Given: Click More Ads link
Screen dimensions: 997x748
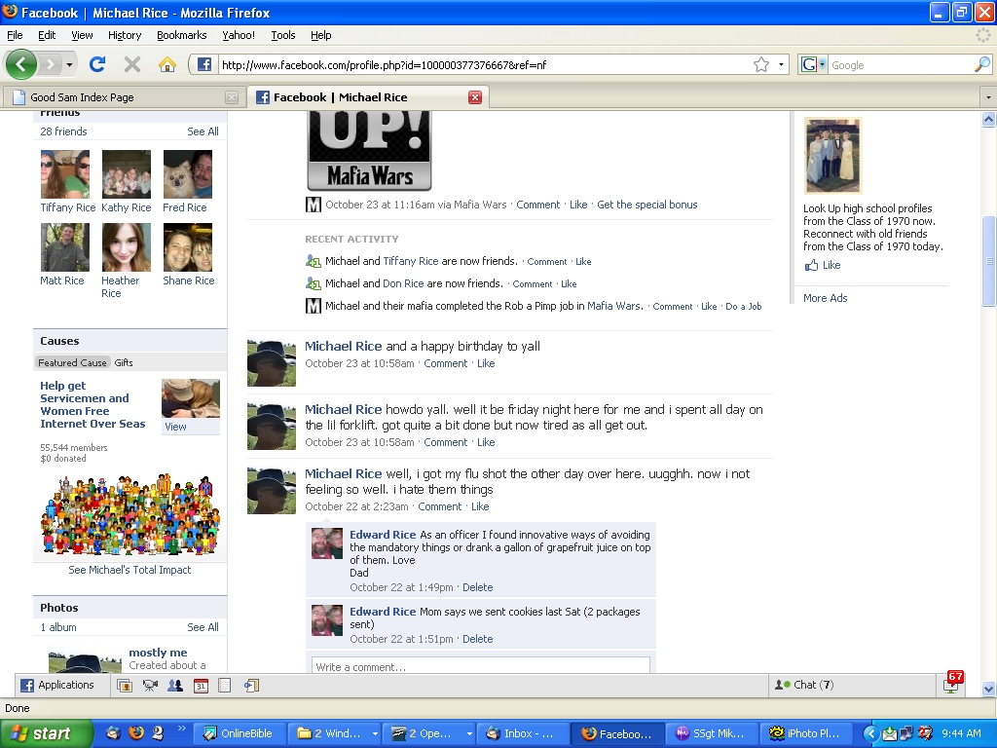Looking at the screenshot, I should point(825,298).
